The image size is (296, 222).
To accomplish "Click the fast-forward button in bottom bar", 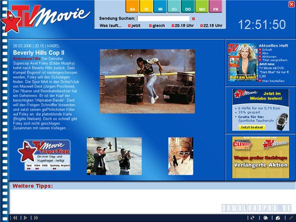I will coord(36,218).
